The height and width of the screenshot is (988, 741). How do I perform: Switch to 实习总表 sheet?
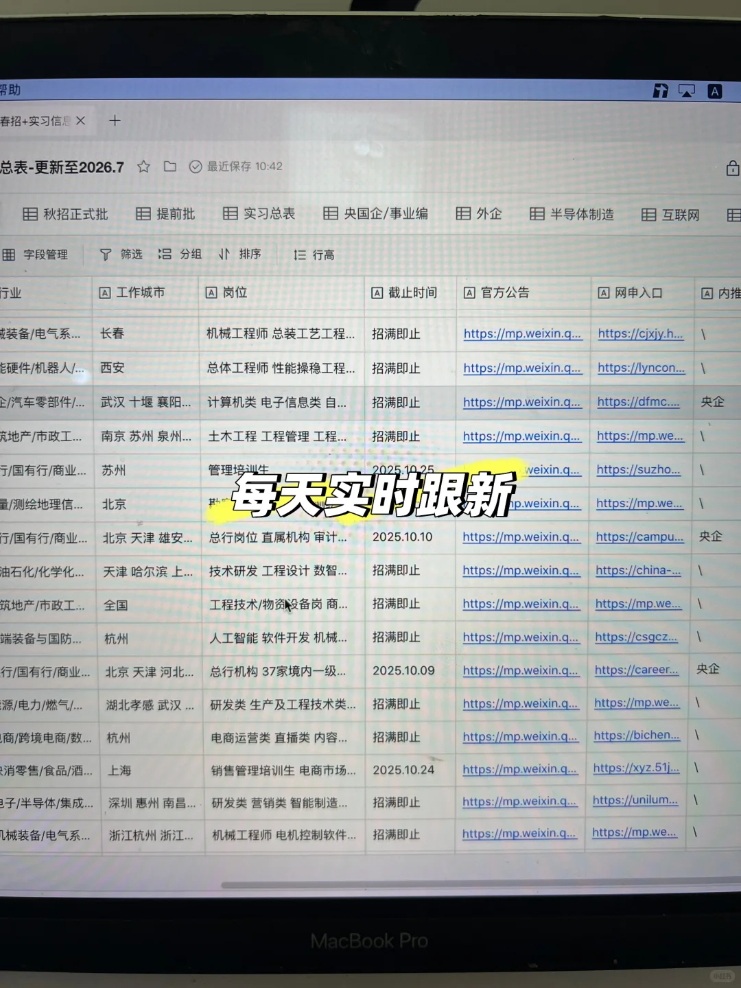click(x=259, y=213)
